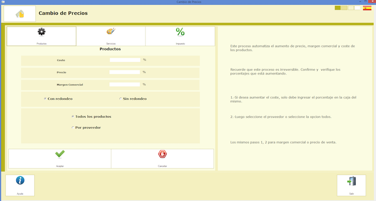376x201 pixels.
Task: Click the Precio percentage input field
Action: tap(125, 72)
